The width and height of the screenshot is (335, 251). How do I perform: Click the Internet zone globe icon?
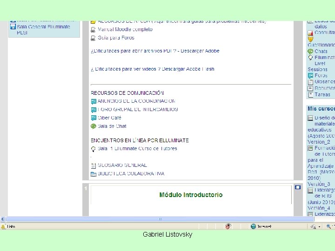pos(253,226)
